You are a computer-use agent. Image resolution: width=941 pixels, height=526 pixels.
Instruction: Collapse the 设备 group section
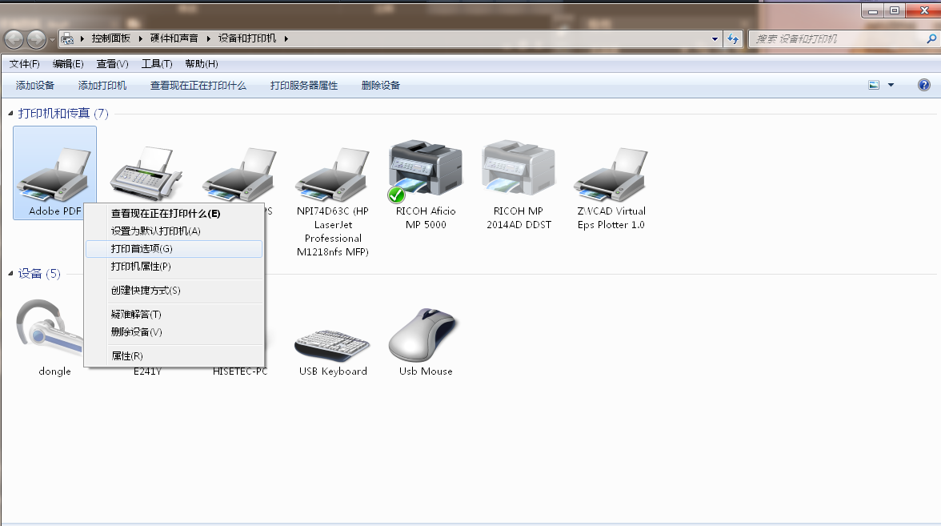click(x=11, y=274)
